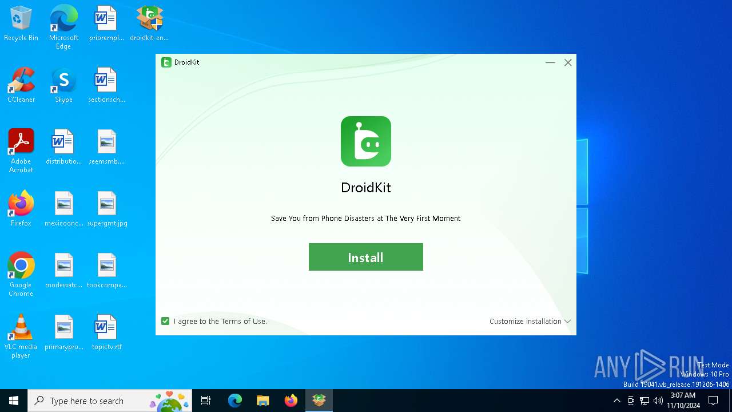Viewport: 732px width, 412px height.
Task: Select the Adobe Acrobat desktop shortcut
Action: 21,151
